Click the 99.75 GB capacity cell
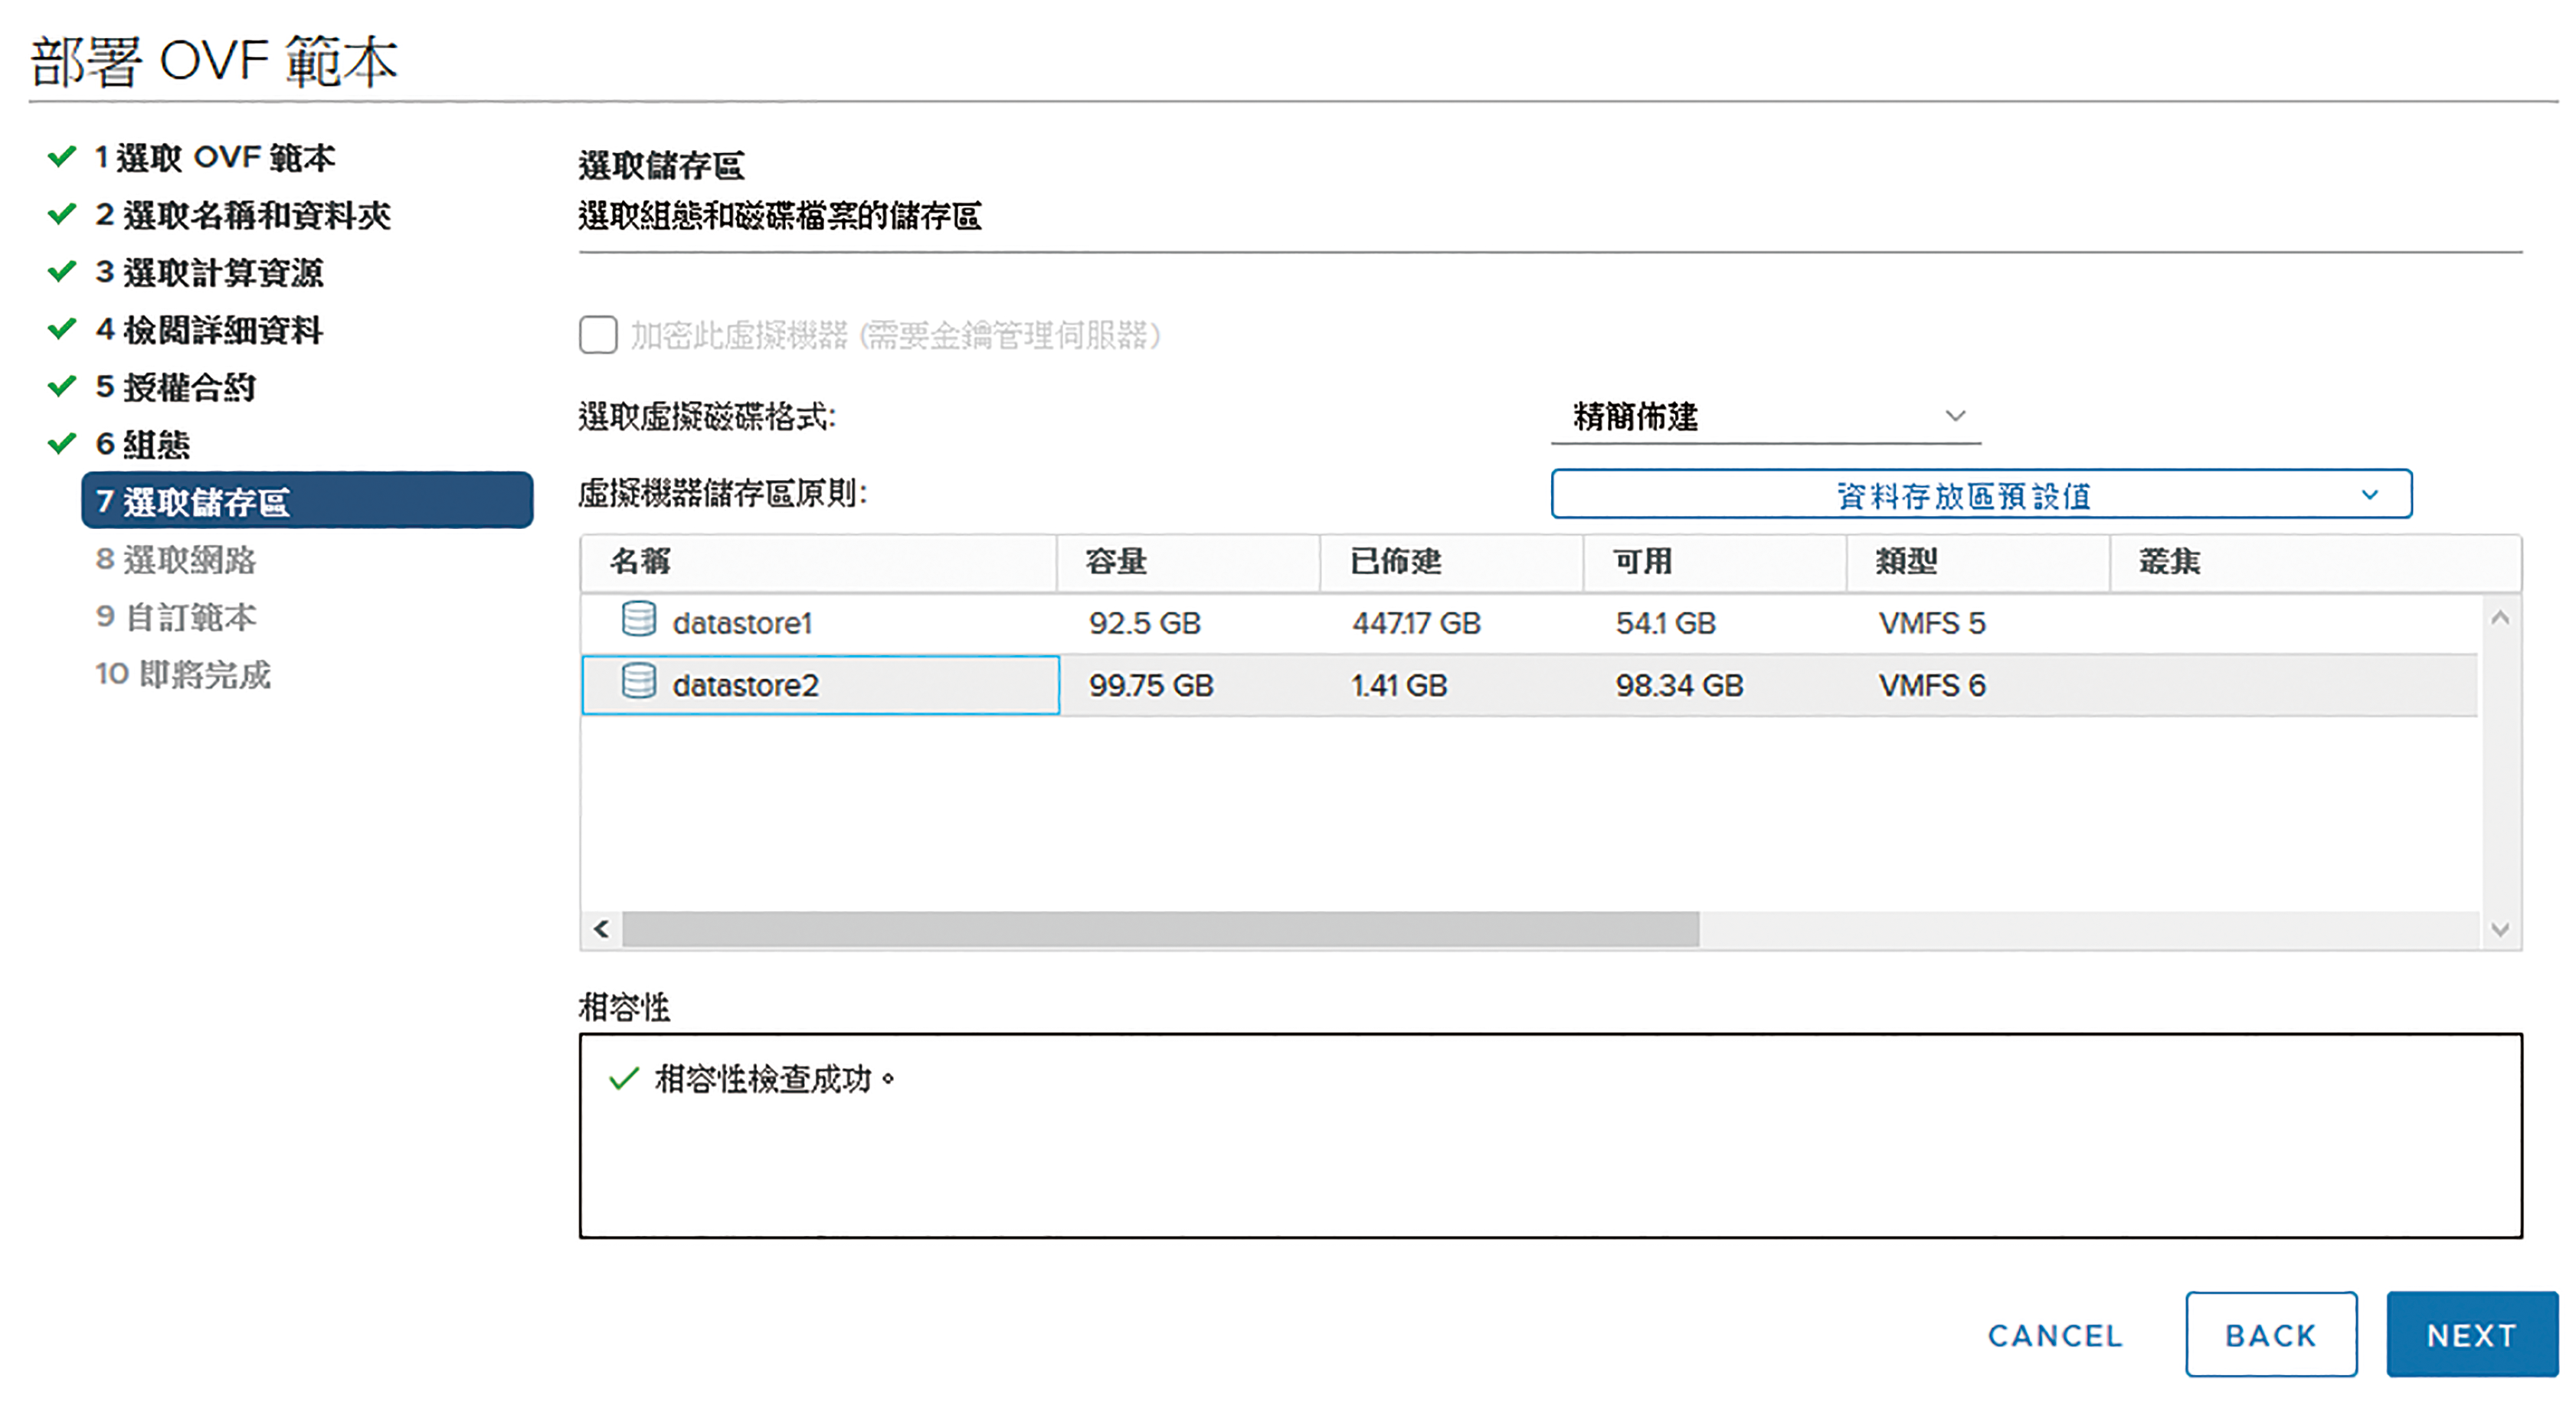Image resolution: width=2576 pixels, height=1404 pixels. pos(1151,685)
